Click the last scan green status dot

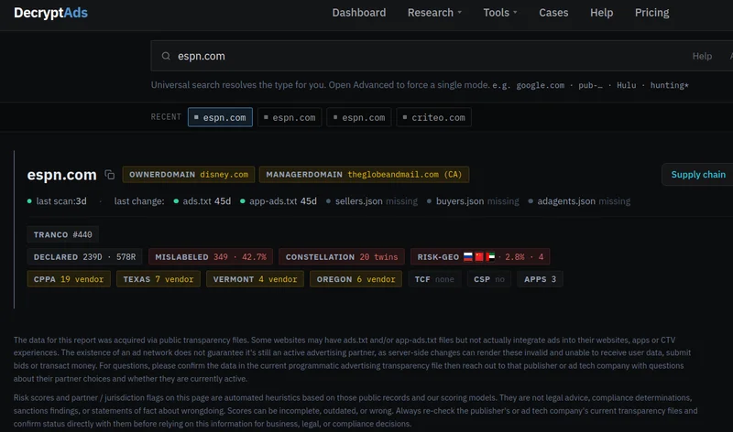point(29,201)
